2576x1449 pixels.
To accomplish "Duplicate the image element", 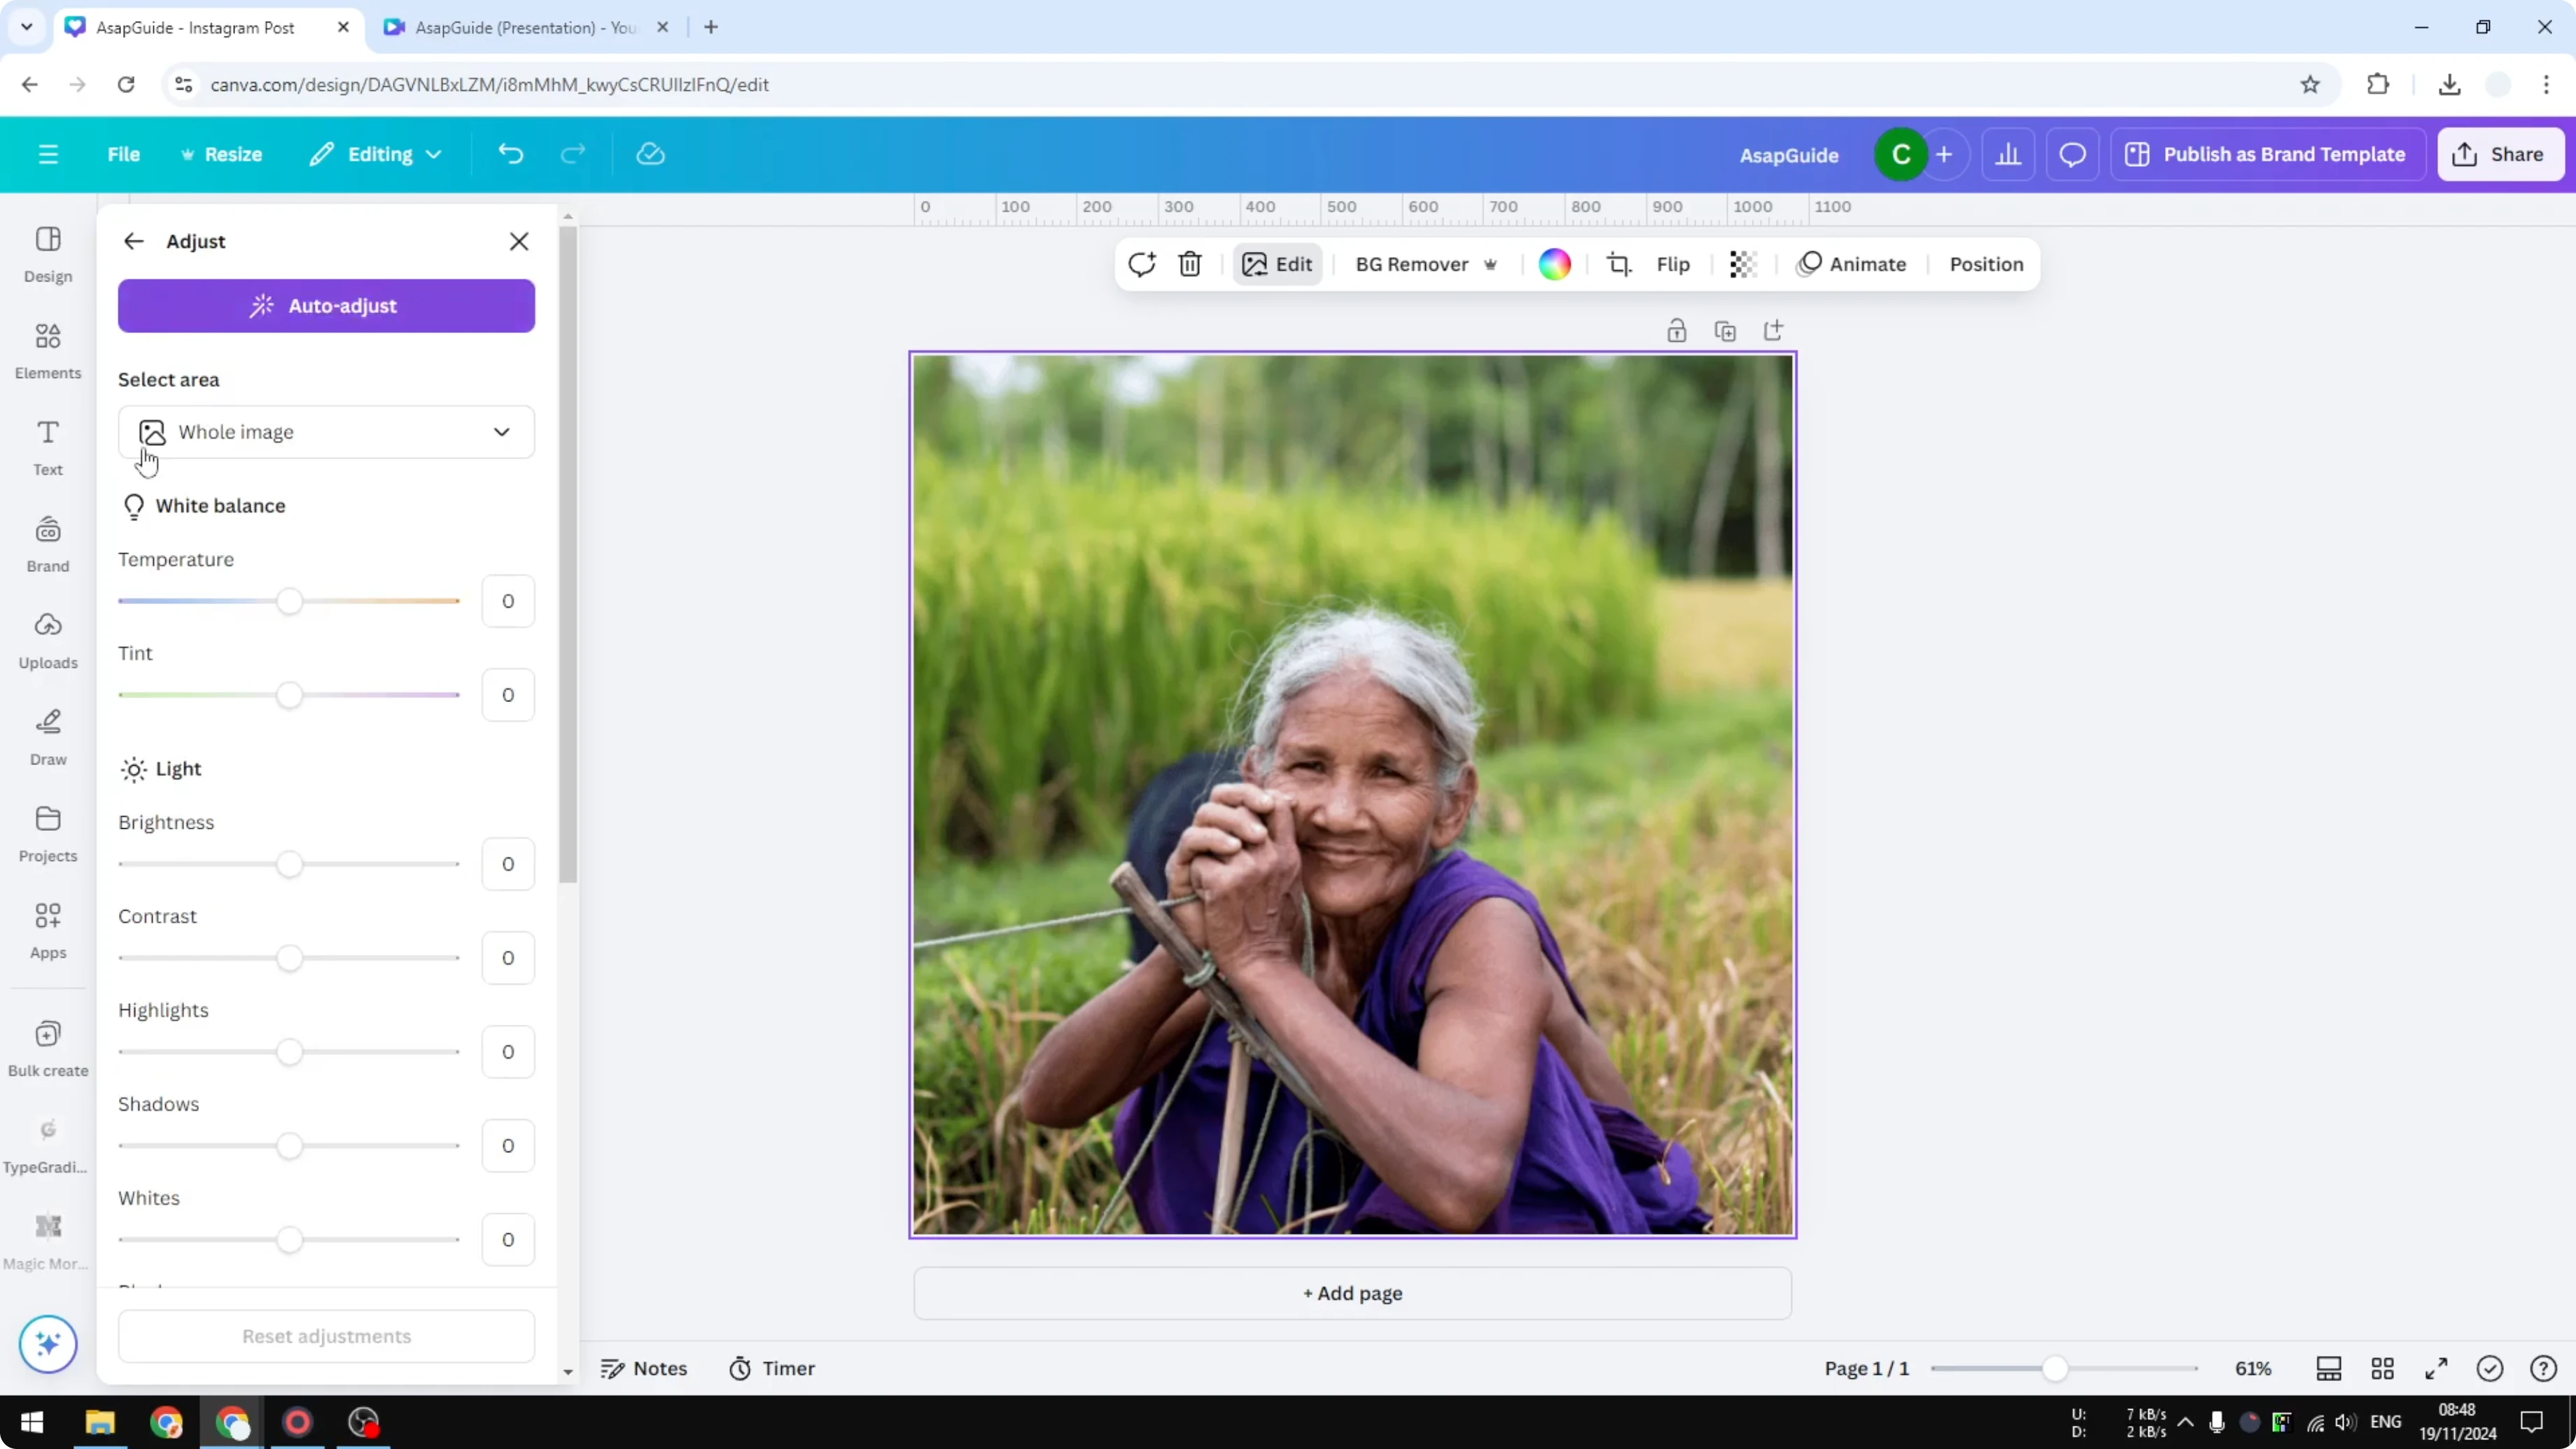I will 1725,330.
